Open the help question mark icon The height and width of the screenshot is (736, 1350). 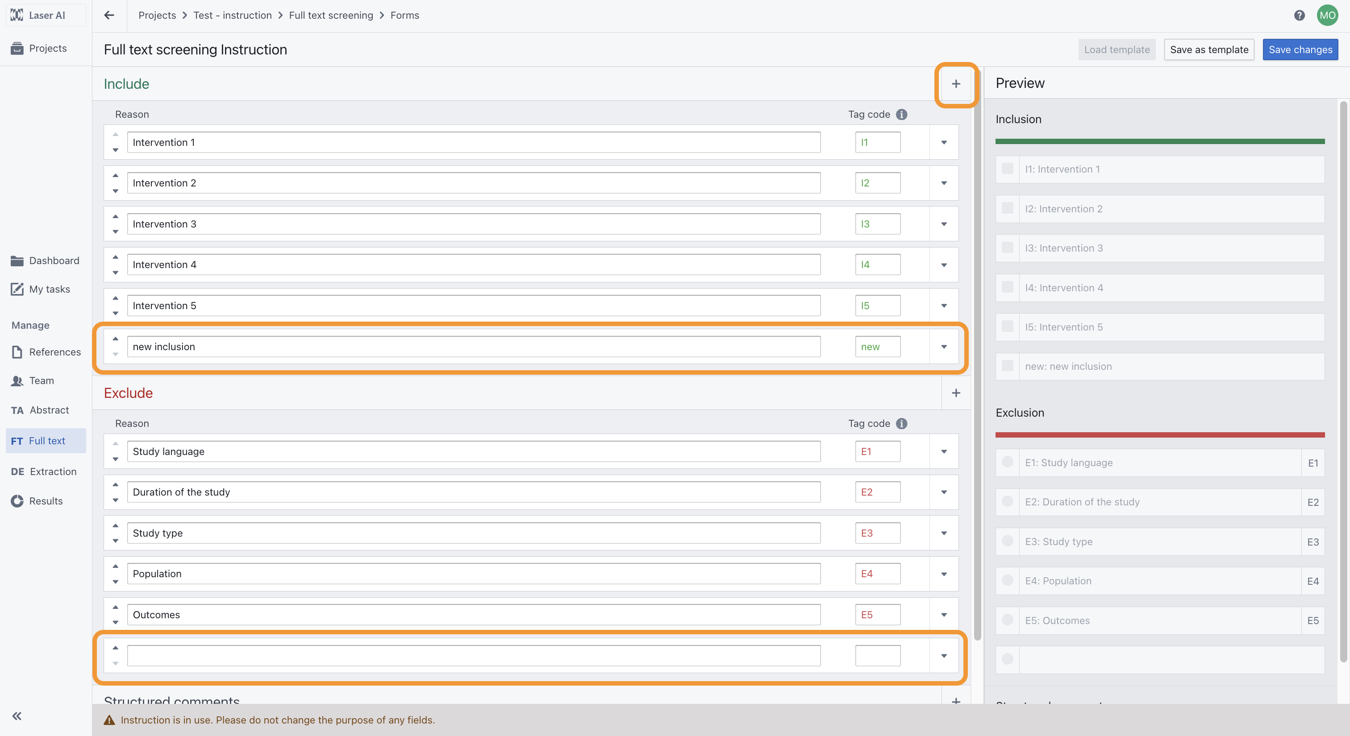(1299, 15)
